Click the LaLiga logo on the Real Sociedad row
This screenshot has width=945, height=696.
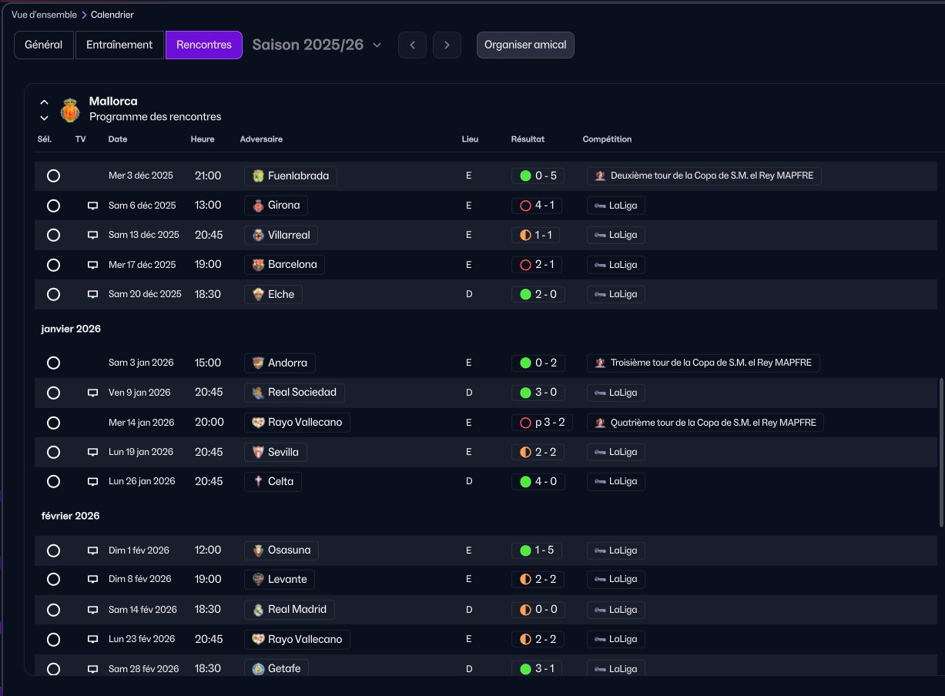599,393
